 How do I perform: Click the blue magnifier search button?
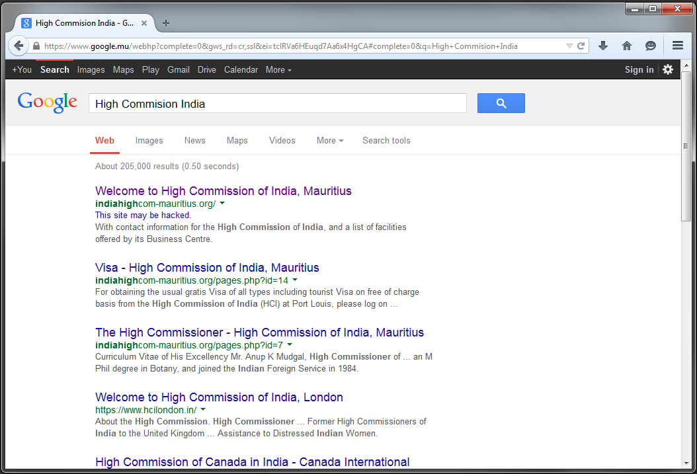click(x=501, y=103)
